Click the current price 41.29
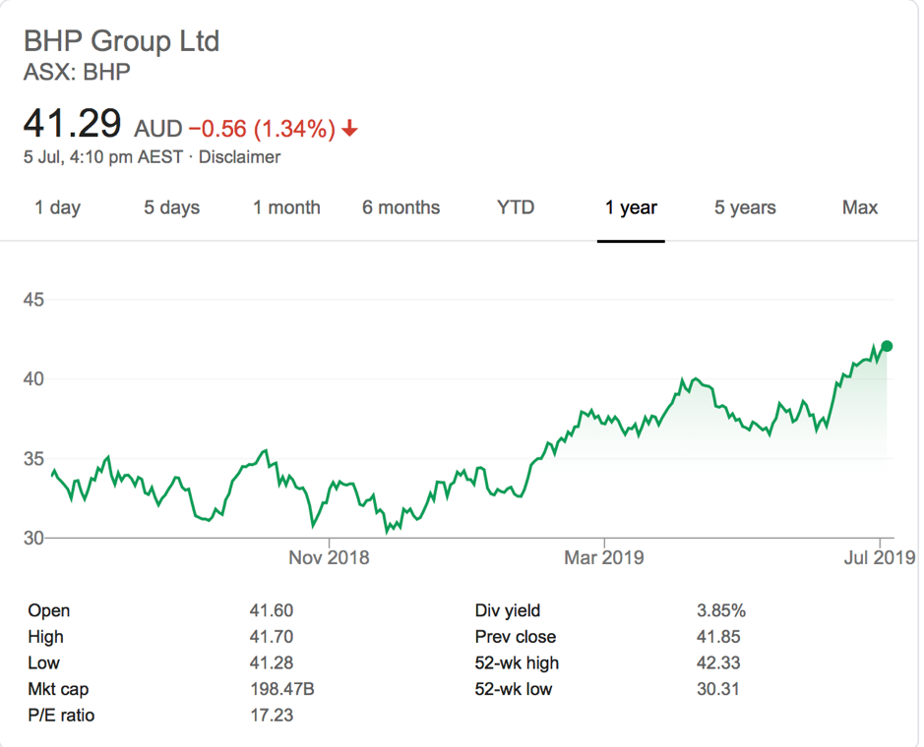Screen dimensions: 924x747 [73, 125]
